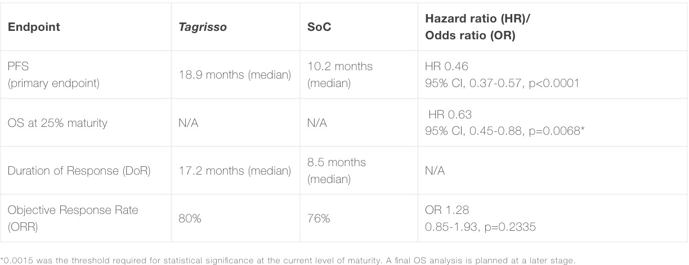The height and width of the screenshot is (265, 689).
Task: Click the 8.5 months median cell
Action: [x=337, y=171]
